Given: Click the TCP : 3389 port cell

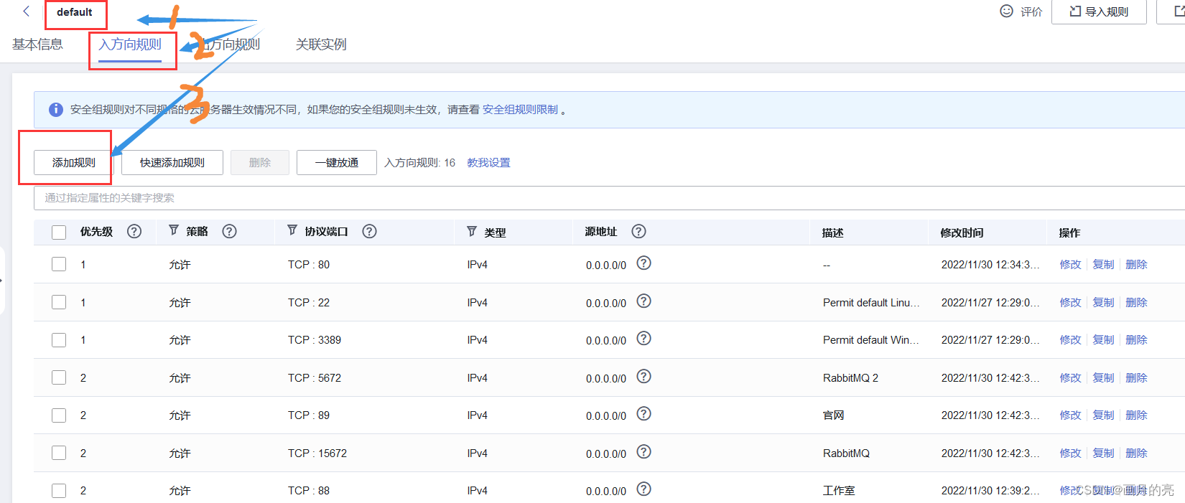Looking at the screenshot, I should tap(315, 340).
